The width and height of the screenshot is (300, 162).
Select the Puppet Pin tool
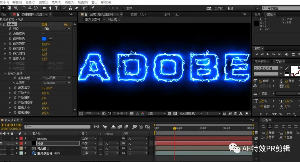point(93,8)
